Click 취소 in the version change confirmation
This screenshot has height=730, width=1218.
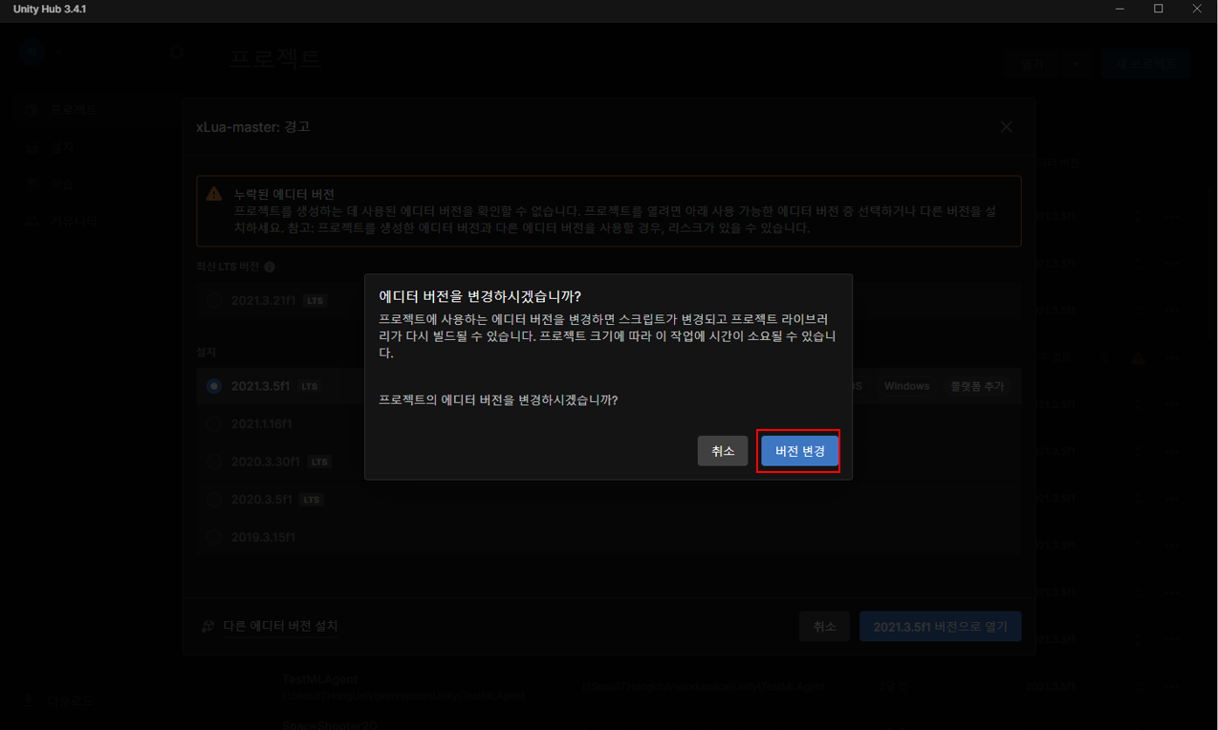coord(723,451)
